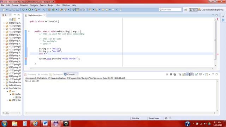Open Word from the taskbar

click(x=45, y=123)
